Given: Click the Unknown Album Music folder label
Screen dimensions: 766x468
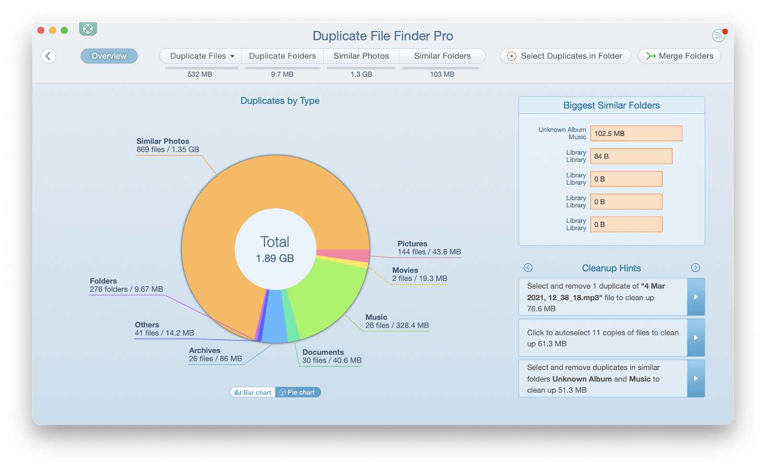Looking at the screenshot, I should pos(562,134).
